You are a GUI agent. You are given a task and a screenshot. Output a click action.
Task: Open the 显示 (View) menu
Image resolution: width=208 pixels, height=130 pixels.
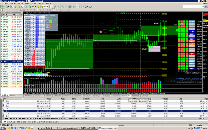pos(13,3)
